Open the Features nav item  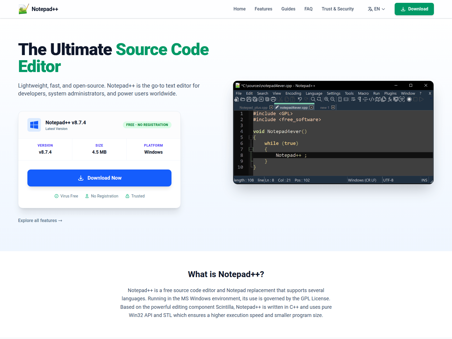263,9
